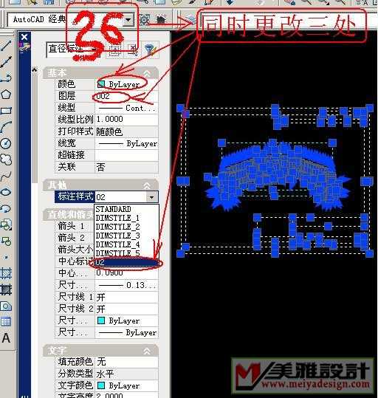Viewport: 378px width, 398px height.
Task: Select the Line draw tool
Action: (x=6, y=46)
